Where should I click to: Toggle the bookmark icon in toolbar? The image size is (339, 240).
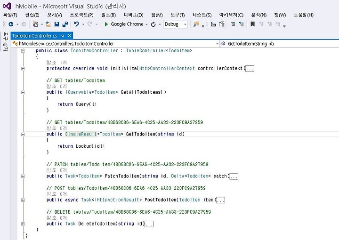pos(252,24)
